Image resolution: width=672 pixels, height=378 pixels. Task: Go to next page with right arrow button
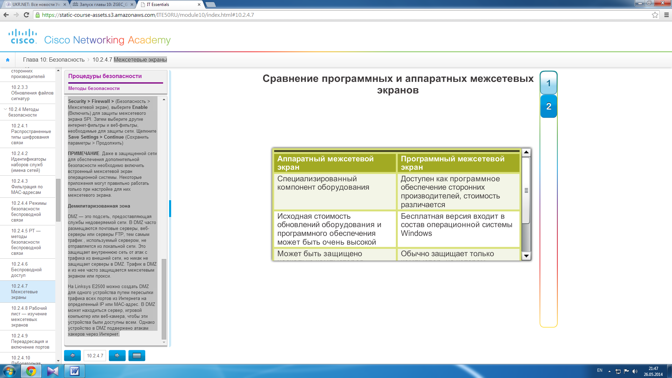[117, 356]
